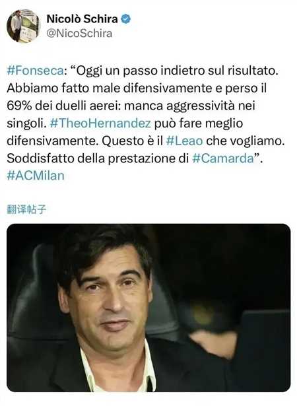
Task: Click 'Soddisfatto della prestazione di' text
Action: click(98, 158)
